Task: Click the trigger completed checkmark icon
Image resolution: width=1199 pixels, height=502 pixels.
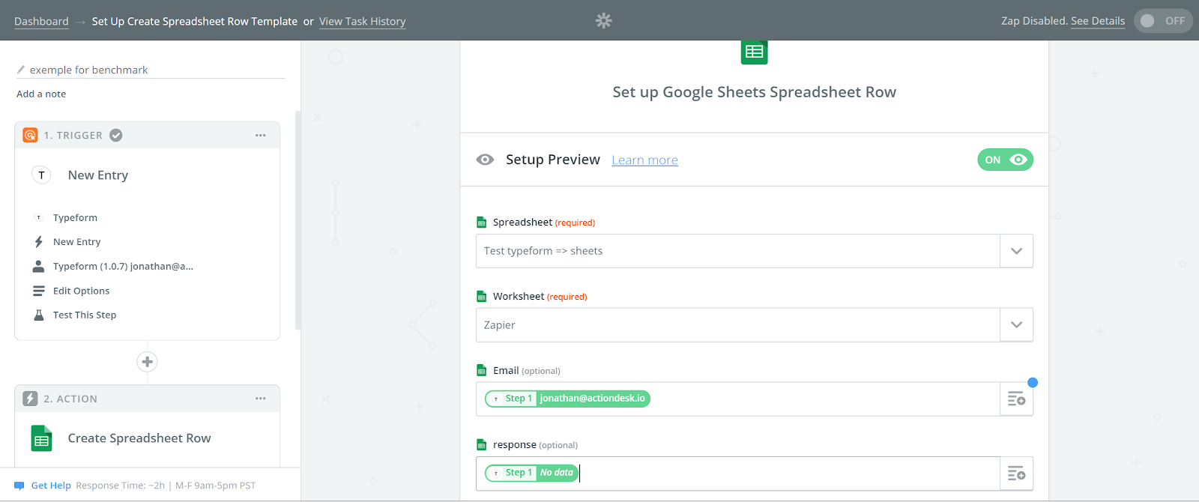Action: [x=116, y=136]
